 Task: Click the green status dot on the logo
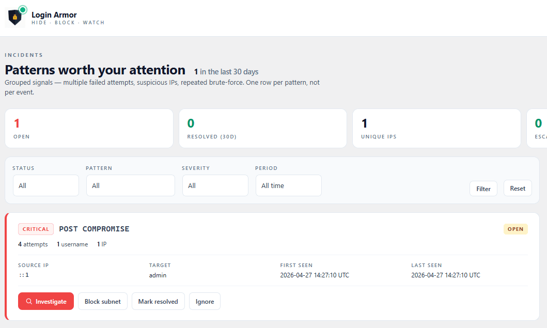point(22,9)
